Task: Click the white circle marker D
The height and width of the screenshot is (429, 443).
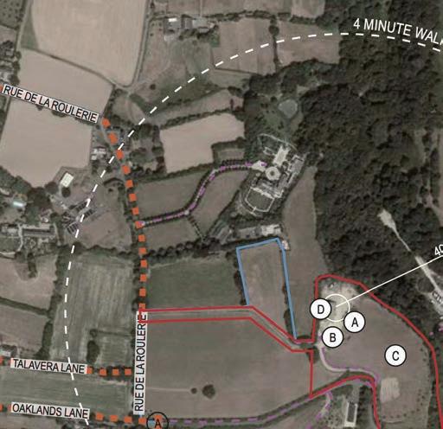Action: [x=321, y=310]
